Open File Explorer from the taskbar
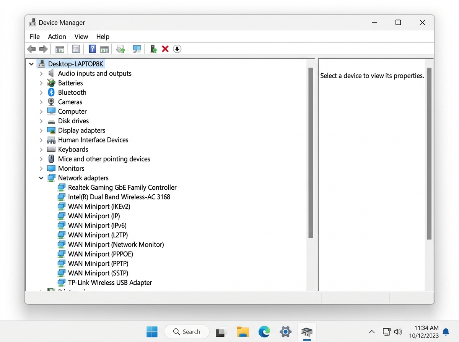 tap(243, 332)
